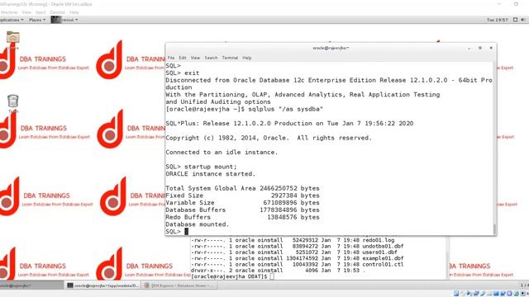
Task: Click redo01.log in background terminal listing
Action: [x=379, y=240]
